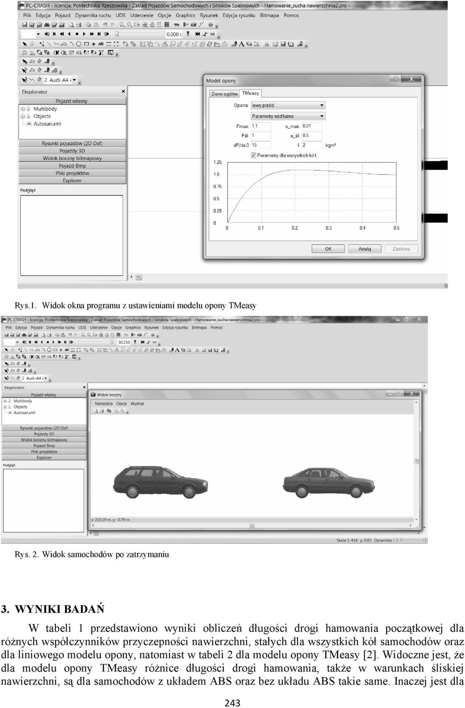
Task: Start simulation with play arrow beside 0.000 s
Action: [84, 34]
